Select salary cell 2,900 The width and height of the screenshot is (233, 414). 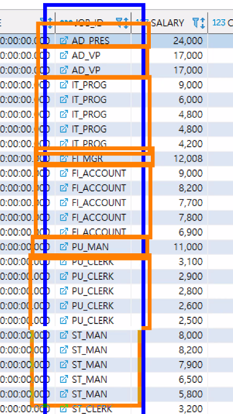170,276
